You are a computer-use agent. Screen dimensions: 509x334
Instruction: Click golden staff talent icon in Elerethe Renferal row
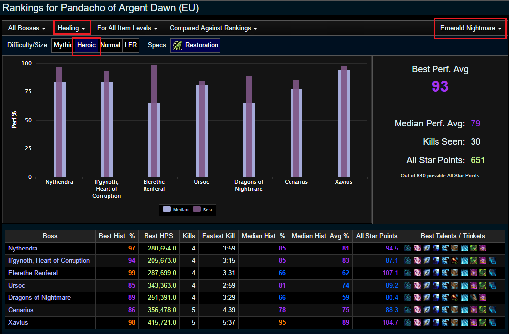427,273
